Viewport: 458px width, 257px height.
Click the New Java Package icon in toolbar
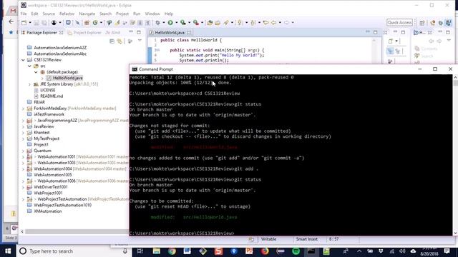pos(87,22)
